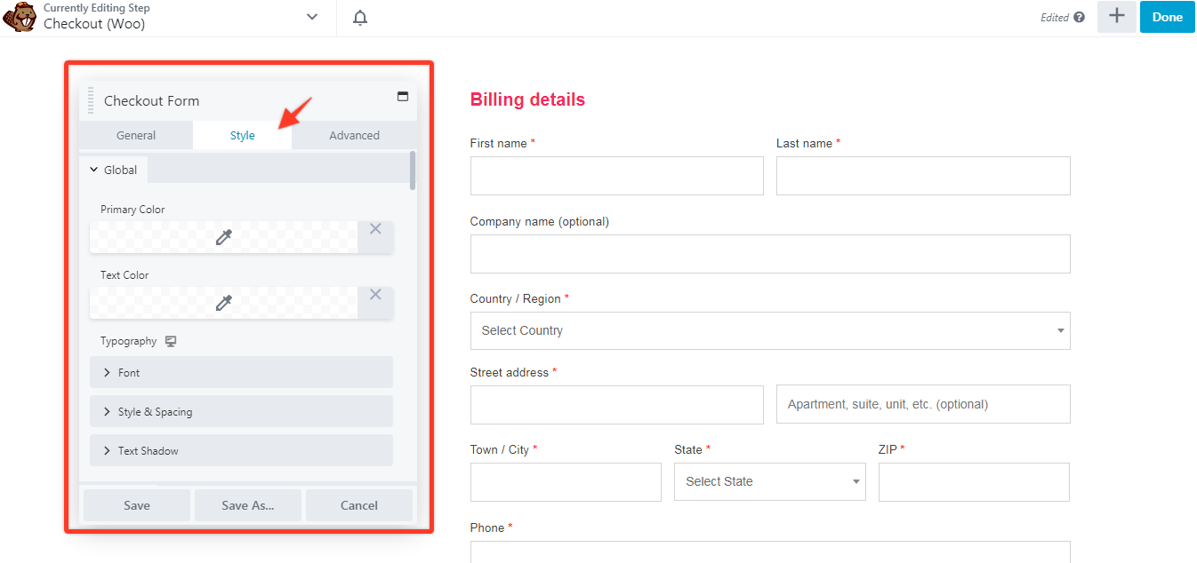Click the plus add content icon

click(x=1116, y=17)
